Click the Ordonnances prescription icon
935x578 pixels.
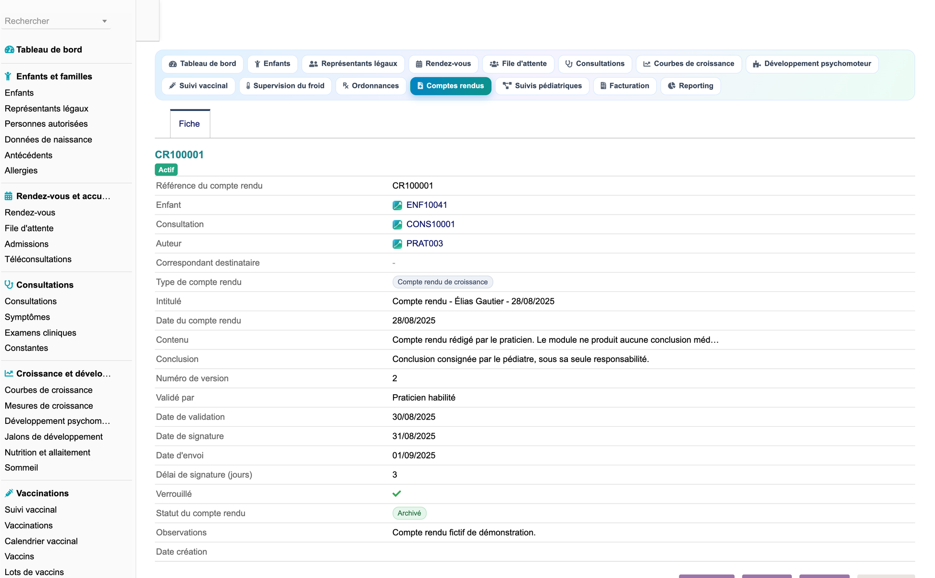coord(345,86)
